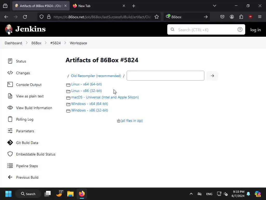
Task: Open the Firefox application menu
Action: coord(260,17)
